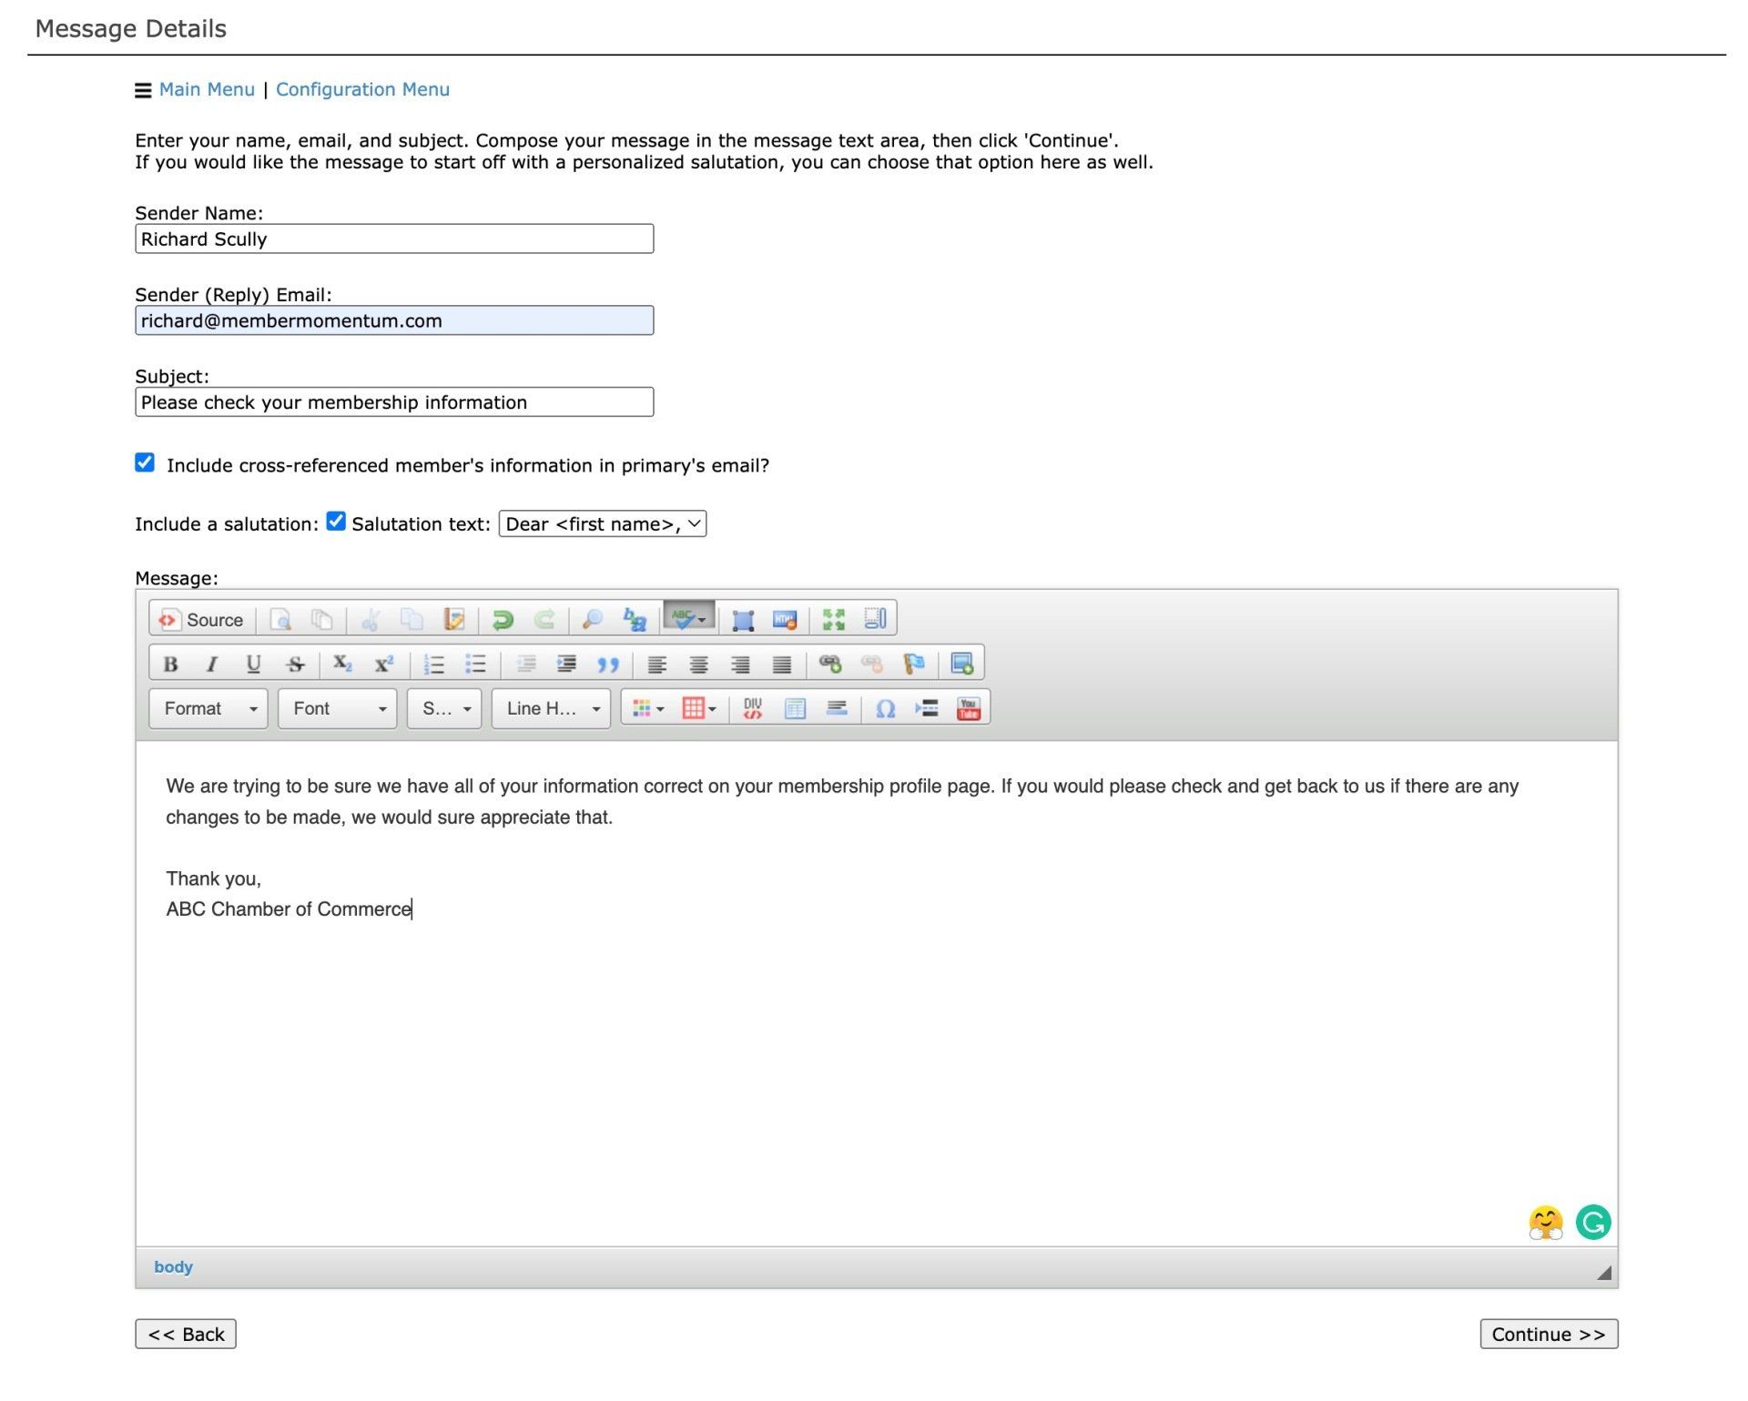Image resolution: width=1748 pixels, height=1401 pixels.
Task: Insert a special character (Omega icon)
Action: point(885,708)
